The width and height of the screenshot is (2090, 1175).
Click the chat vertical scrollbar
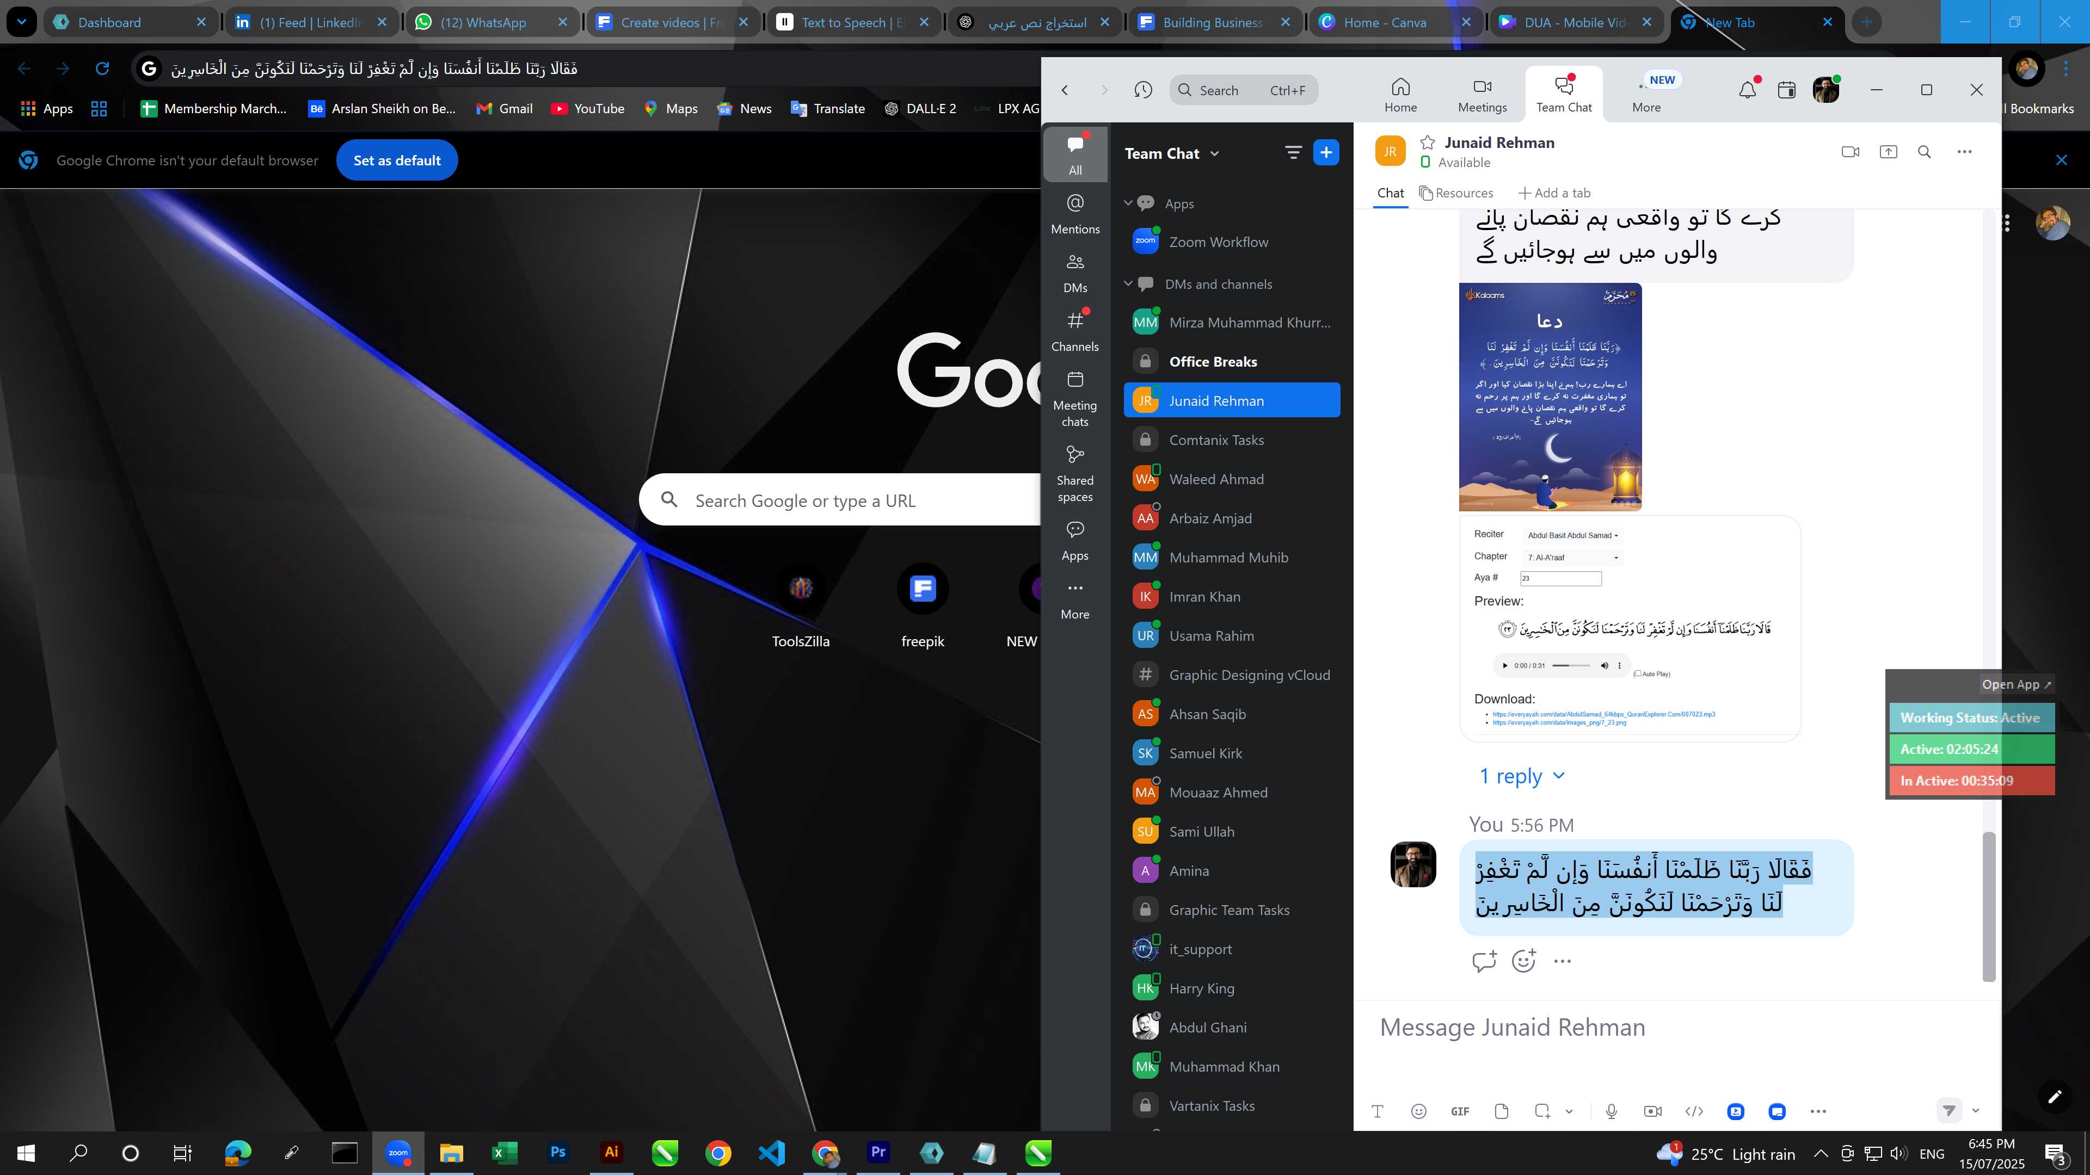coord(1989,906)
